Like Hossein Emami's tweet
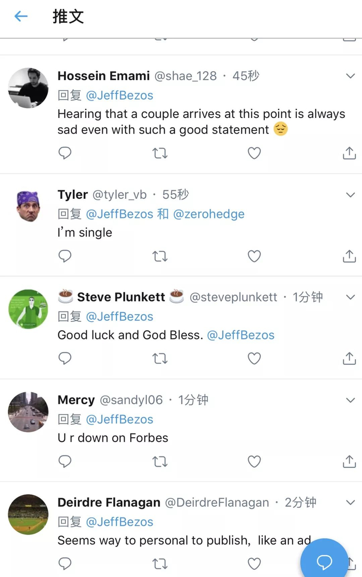Screen dimensions: 362x577 [254, 153]
